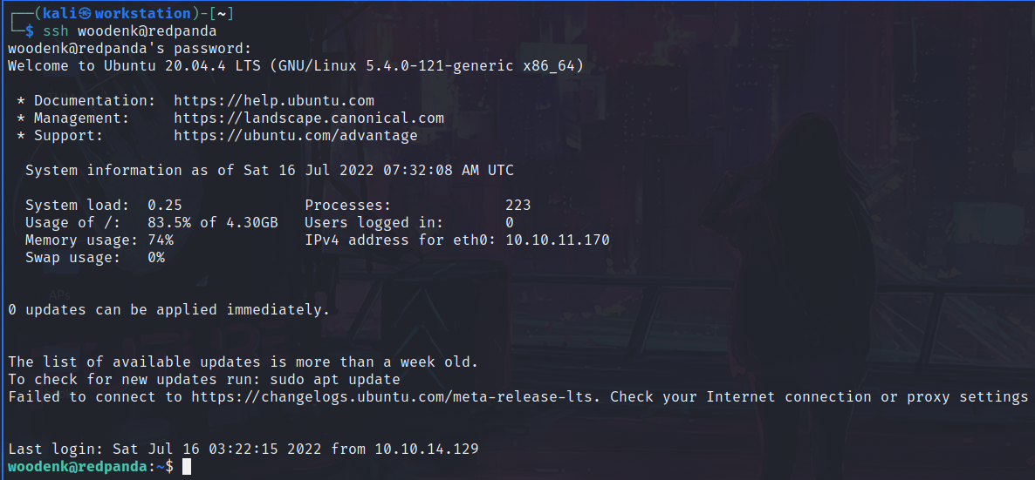Click the workstation hostname in the prompt
This screenshot has height=480, width=1035.
pos(142,13)
